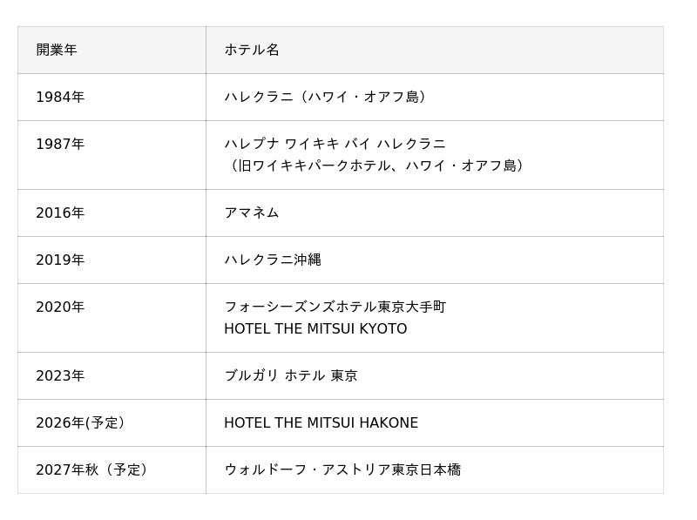Viewport: 697px width, 520px height.
Task: Click HOTEL THE MITSUI HAKONE text
Action: [321, 422]
